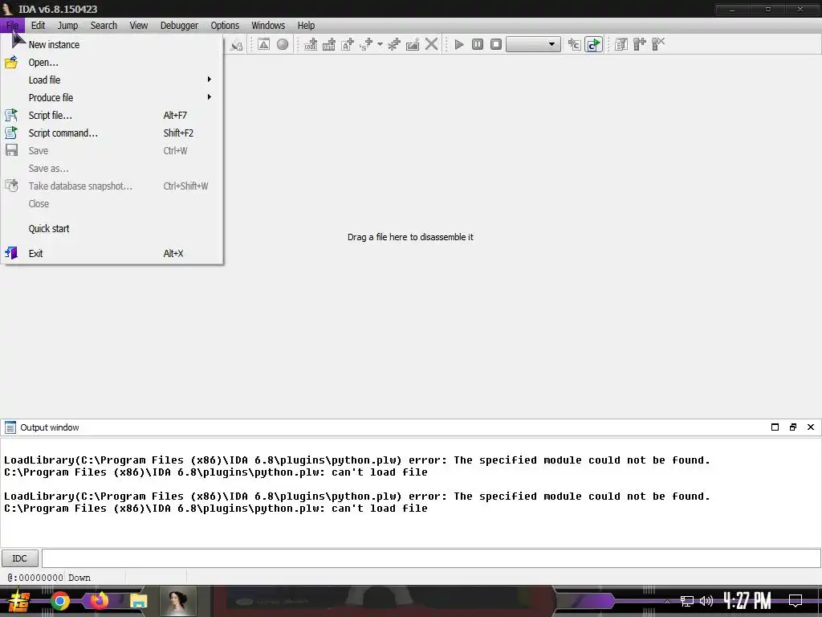Click the last "can't load file" output line

215,509
